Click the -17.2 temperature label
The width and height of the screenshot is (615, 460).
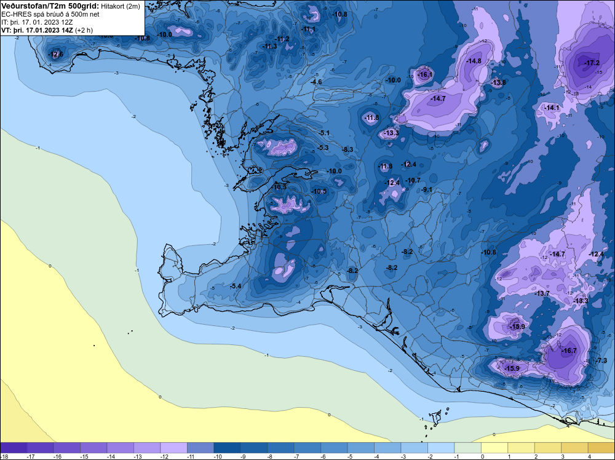click(x=592, y=63)
